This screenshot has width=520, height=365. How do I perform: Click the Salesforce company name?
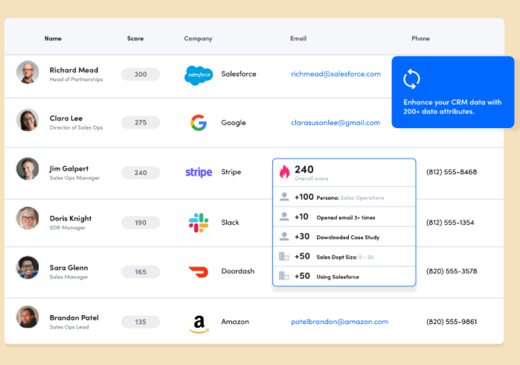(x=239, y=74)
